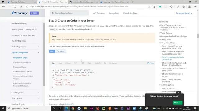This screenshot has width=199, height=111.
Task: Collapse Android Integration chevron in sidebar
Action: [38, 52]
